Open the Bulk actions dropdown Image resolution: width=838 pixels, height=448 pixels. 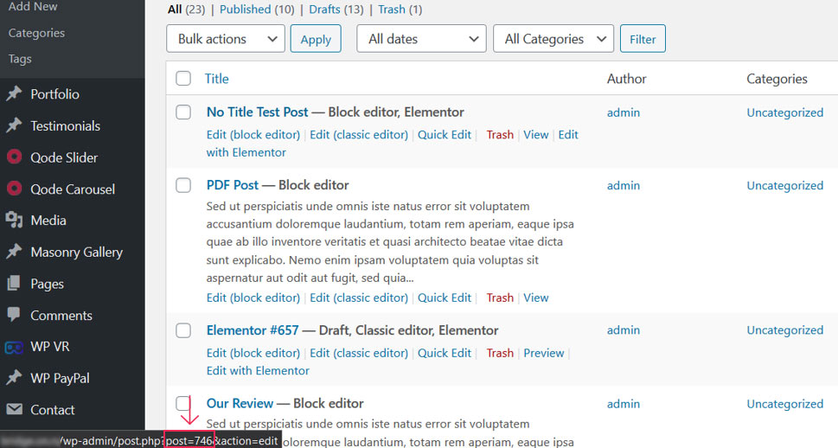tap(225, 39)
